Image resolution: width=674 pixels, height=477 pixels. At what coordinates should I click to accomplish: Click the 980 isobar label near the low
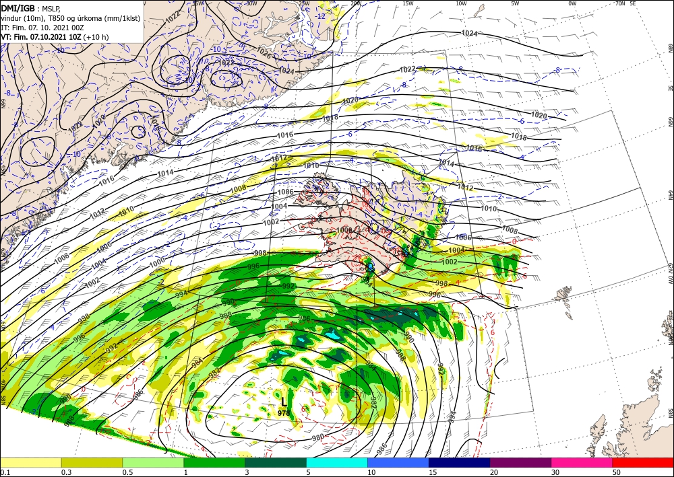click(317, 437)
